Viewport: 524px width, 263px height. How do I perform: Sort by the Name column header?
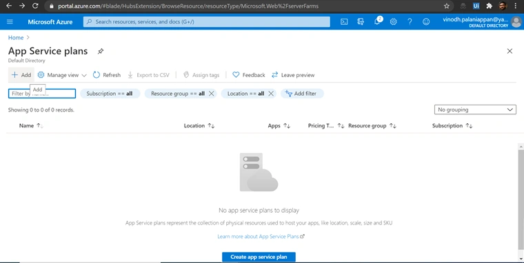coord(26,126)
